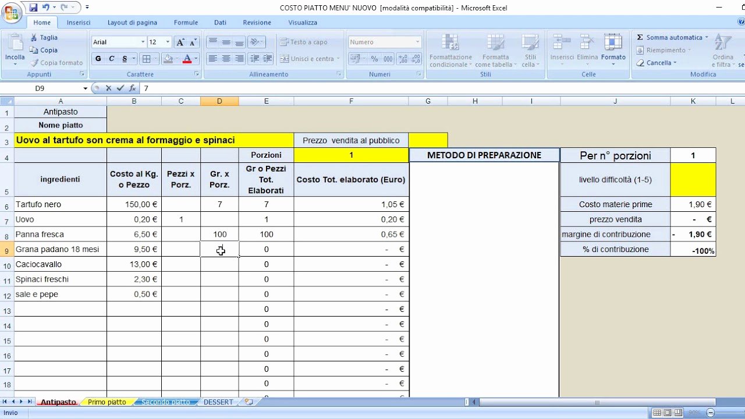Click Testo a capo button
Image resolution: width=745 pixels, height=419 pixels.
(x=304, y=42)
